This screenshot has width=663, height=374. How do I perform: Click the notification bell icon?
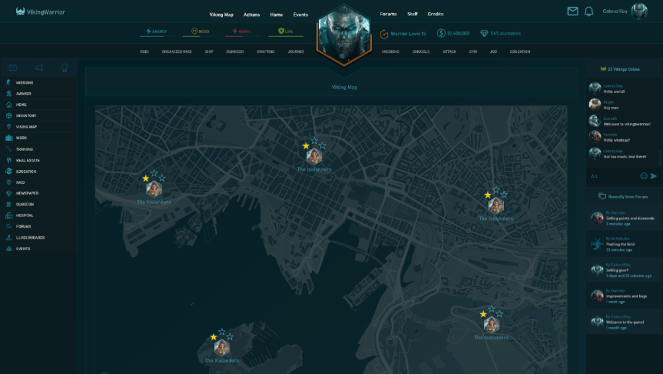pyautogui.click(x=588, y=11)
